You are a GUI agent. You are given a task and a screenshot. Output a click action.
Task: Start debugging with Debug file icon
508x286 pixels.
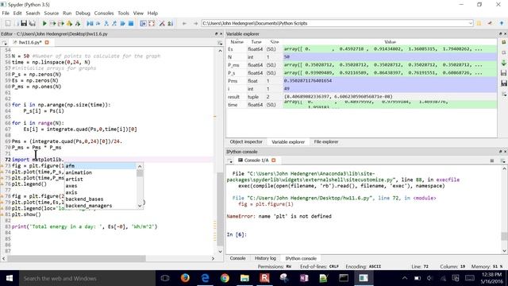90,23
